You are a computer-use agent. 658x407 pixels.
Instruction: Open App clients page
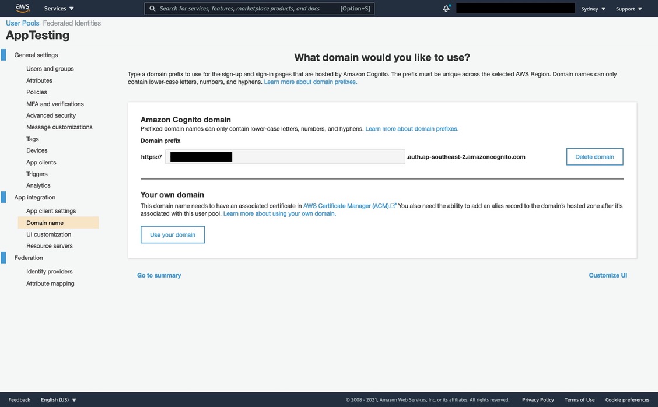(x=41, y=162)
